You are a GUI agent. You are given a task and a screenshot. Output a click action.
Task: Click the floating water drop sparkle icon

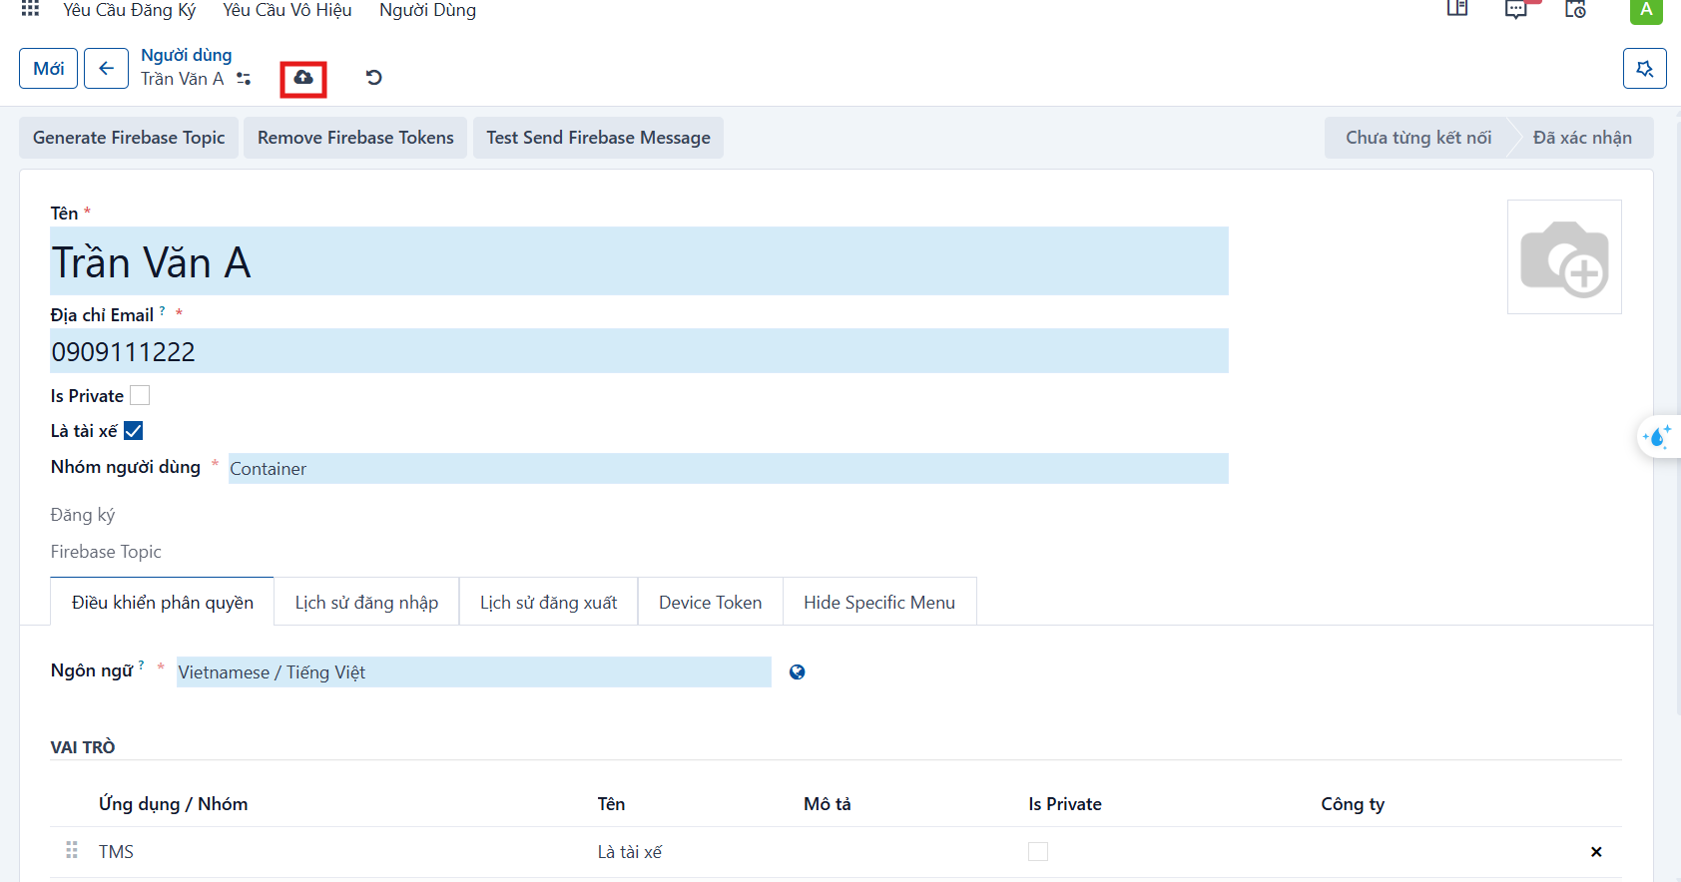coord(1658,436)
